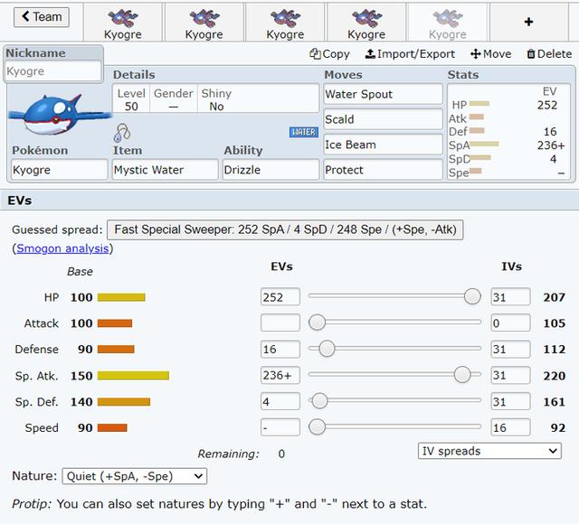Viewport: 579px width, 524px height.
Task: Click the Sp. Def. IV input box
Action: pyautogui.click(x=510, y=401)
